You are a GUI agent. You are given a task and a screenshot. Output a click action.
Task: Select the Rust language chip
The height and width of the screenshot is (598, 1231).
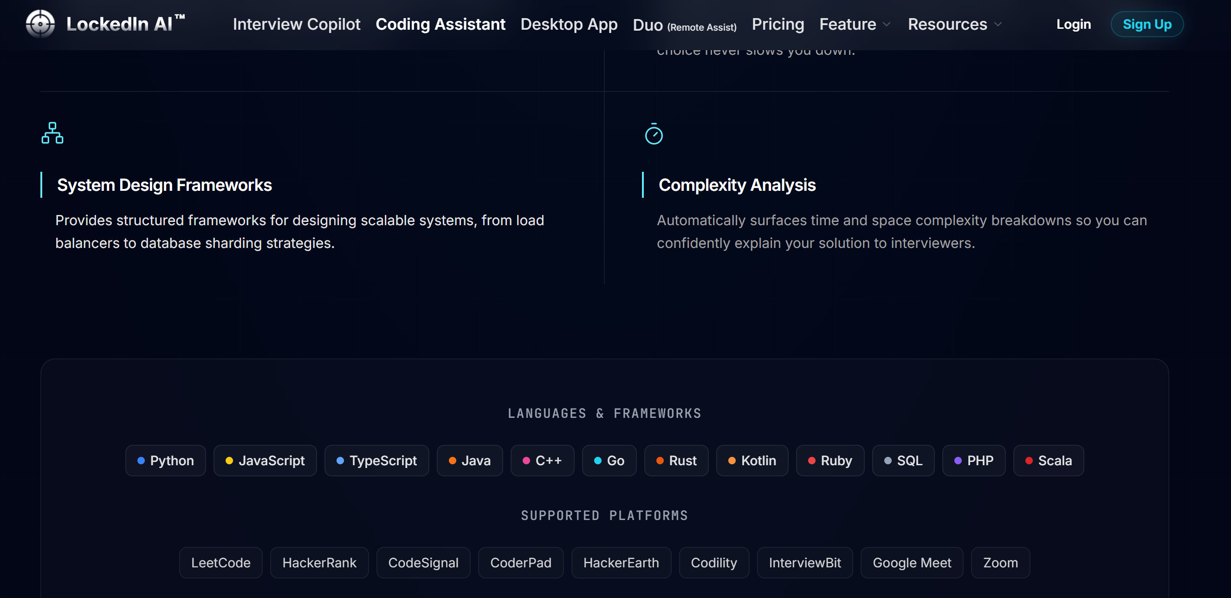coord(676,460)
